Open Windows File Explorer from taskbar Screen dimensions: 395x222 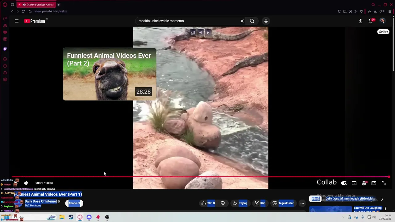[62, 217]
